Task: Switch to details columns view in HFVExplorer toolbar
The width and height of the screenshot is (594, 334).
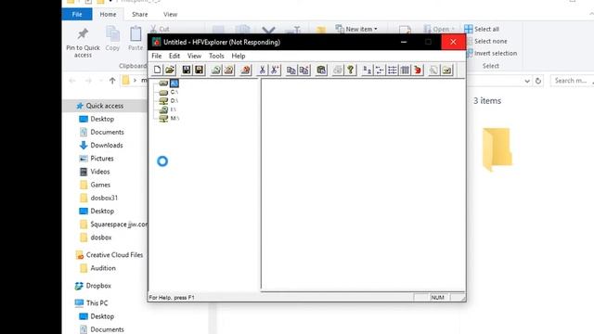Action: click(x=405, y=70)
